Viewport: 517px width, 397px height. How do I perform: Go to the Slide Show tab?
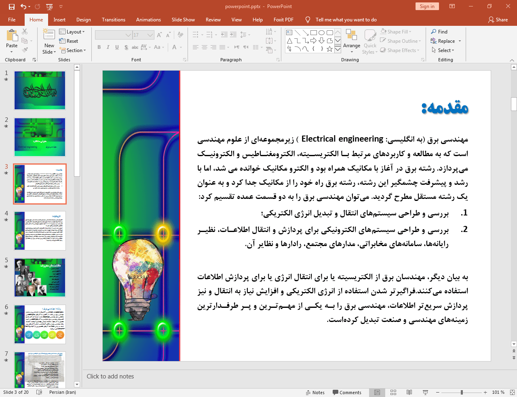183,20
